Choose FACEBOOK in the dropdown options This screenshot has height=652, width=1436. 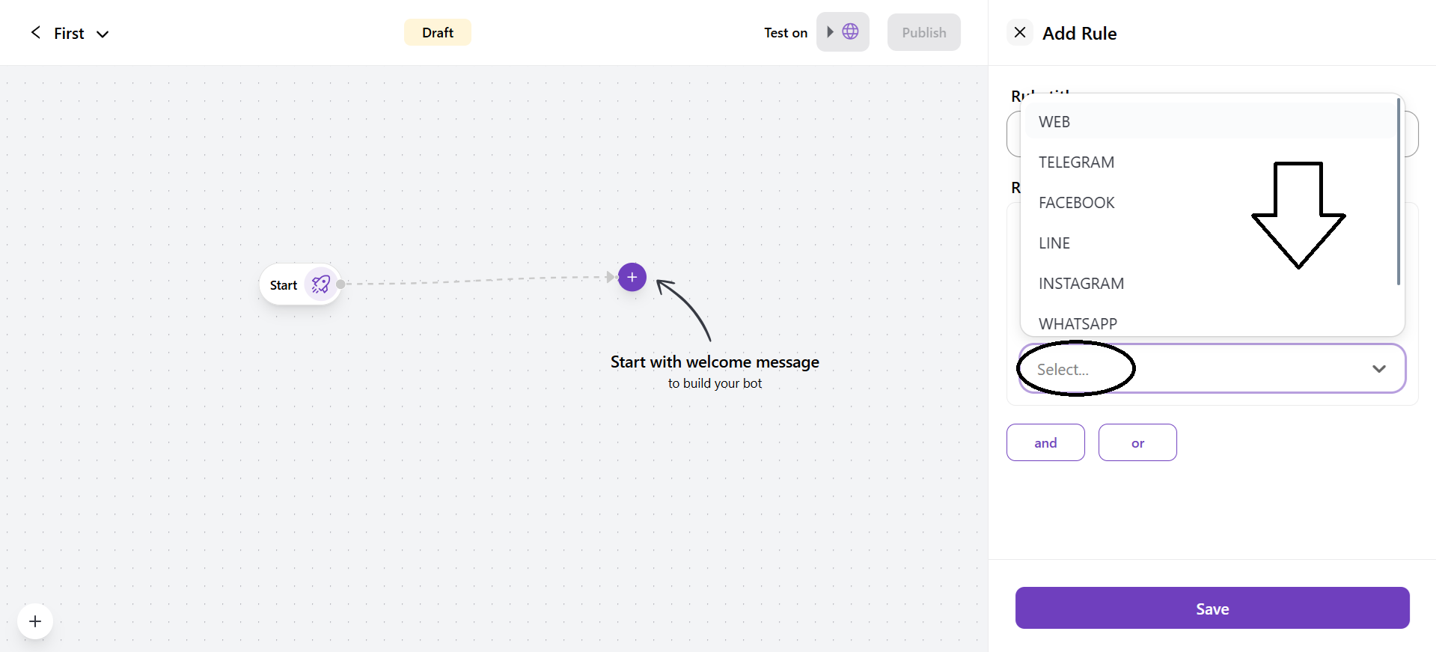click(1076, 203)
